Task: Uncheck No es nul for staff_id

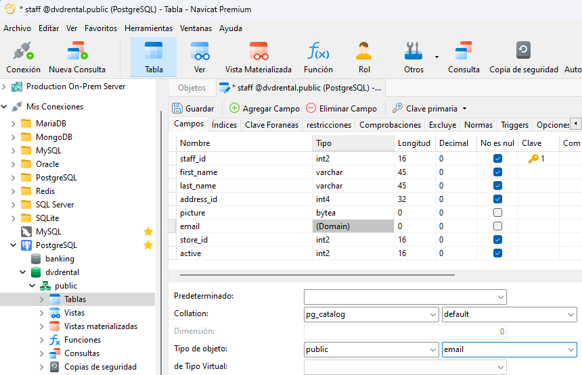Action: (x=497, y=159)
